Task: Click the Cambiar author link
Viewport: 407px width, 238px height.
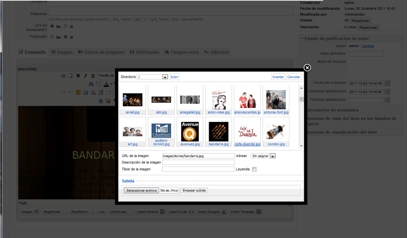Action: tap(367, 46)
